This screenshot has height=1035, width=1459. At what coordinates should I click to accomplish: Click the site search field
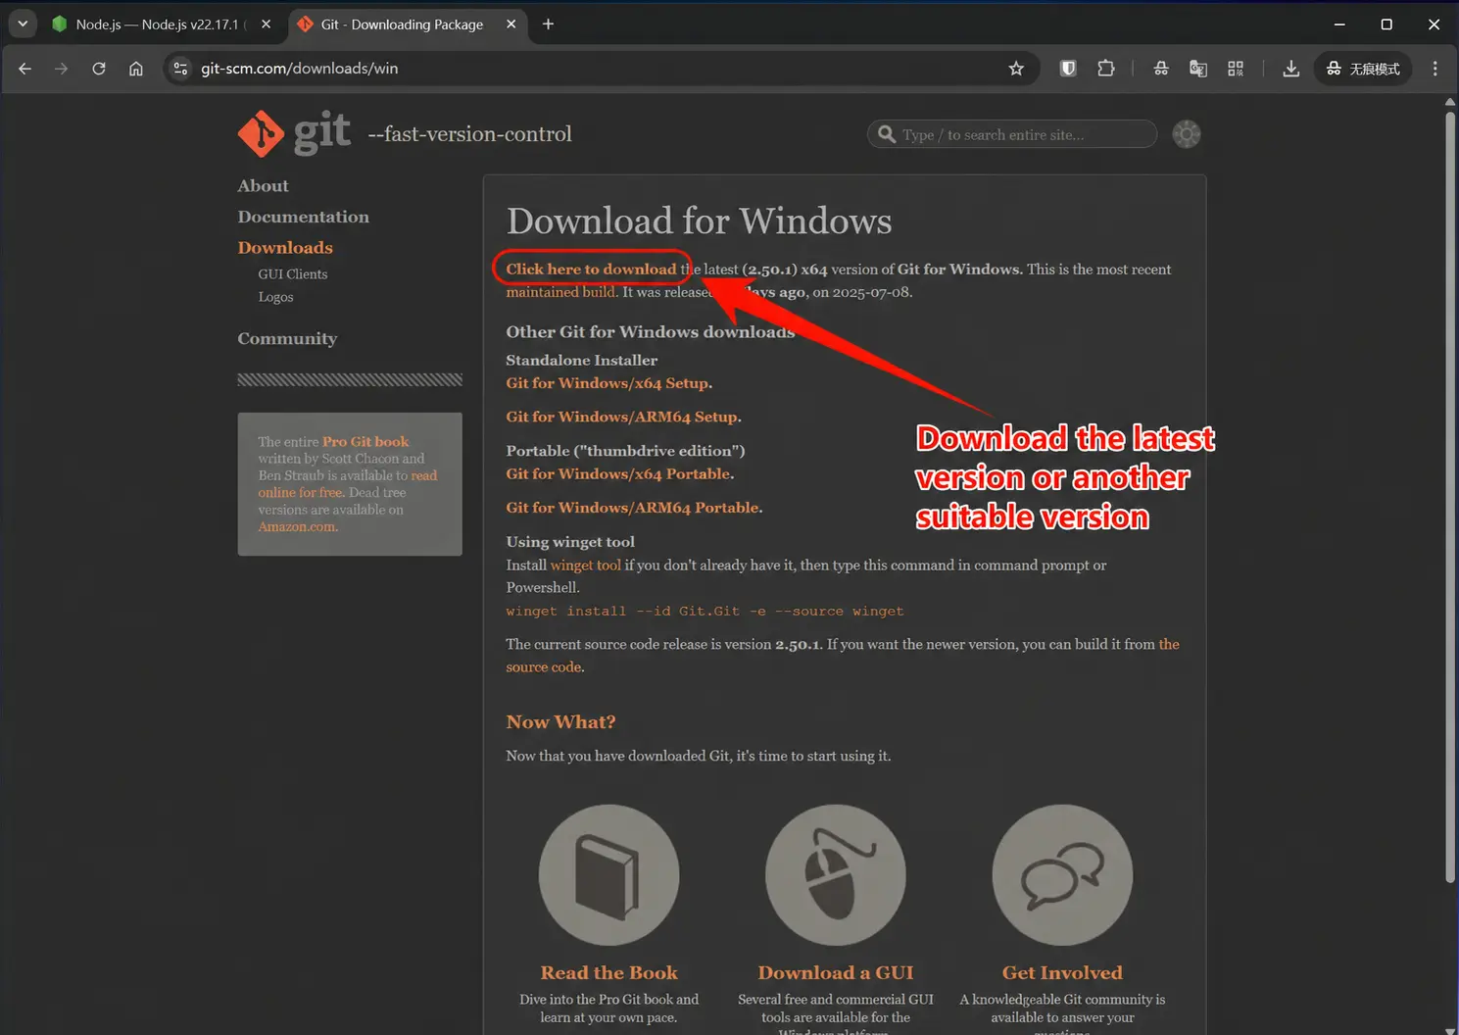coord(1012,134)
